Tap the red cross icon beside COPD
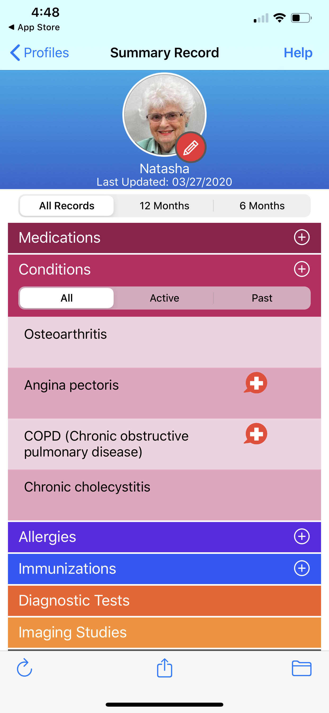 coord(256,434)
